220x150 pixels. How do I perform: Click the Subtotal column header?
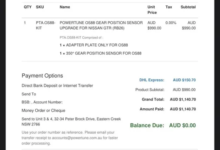coord(188,7)
